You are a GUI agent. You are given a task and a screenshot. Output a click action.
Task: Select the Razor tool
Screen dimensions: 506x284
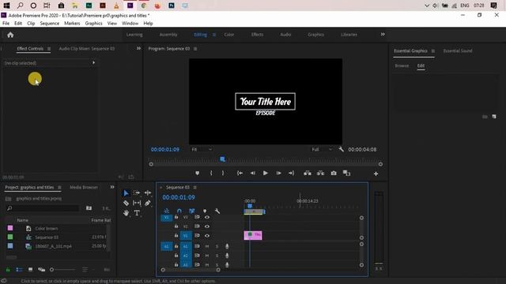coord(126,203)
